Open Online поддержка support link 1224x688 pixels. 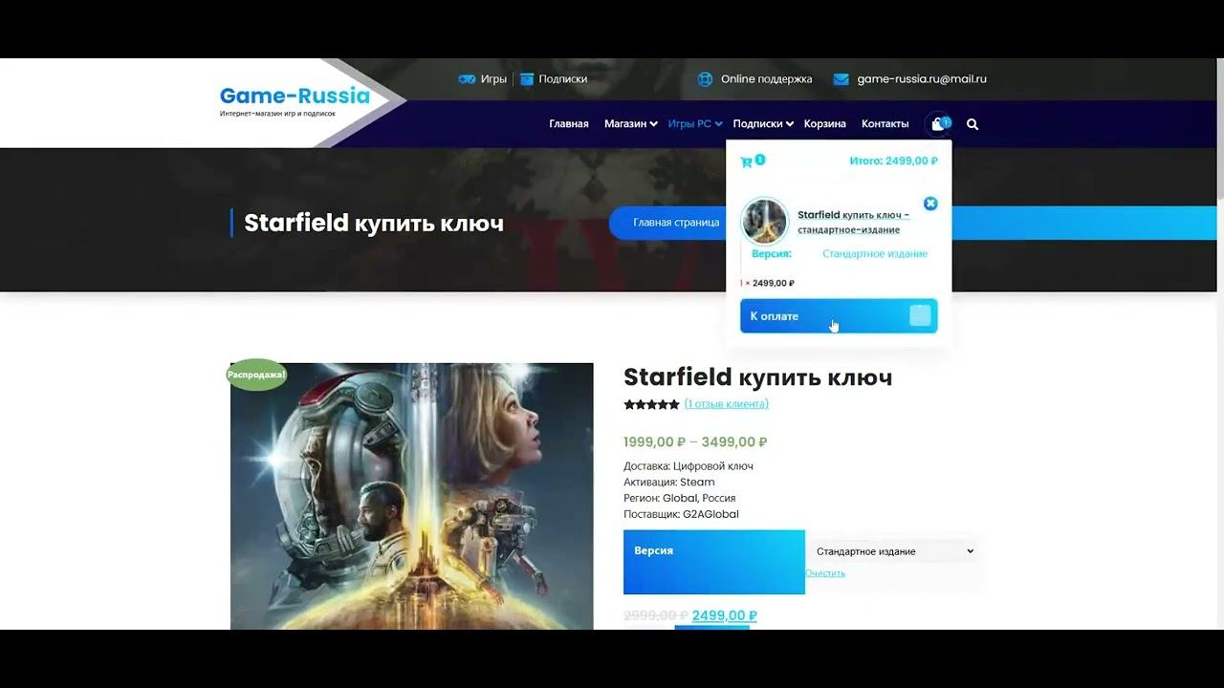pyautogui.click(x=754, y=79)
